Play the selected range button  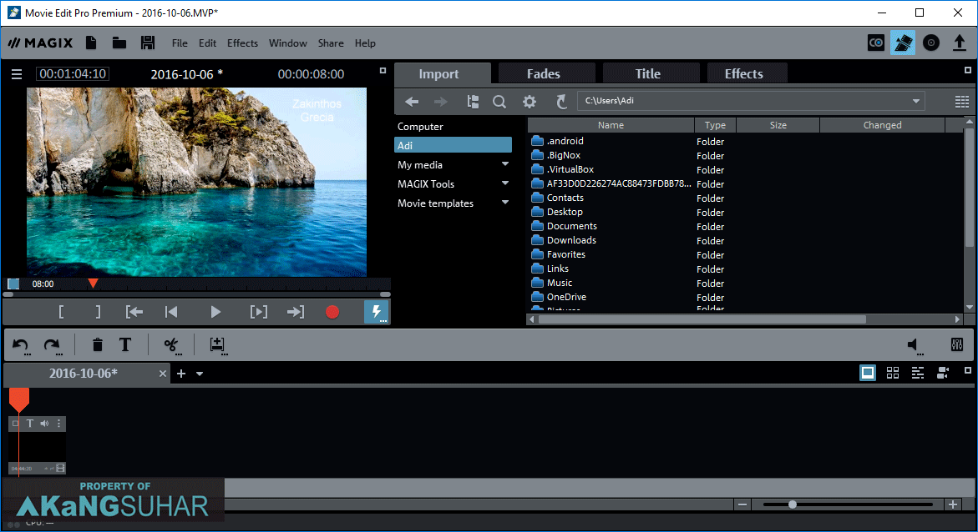coord(258,312)
